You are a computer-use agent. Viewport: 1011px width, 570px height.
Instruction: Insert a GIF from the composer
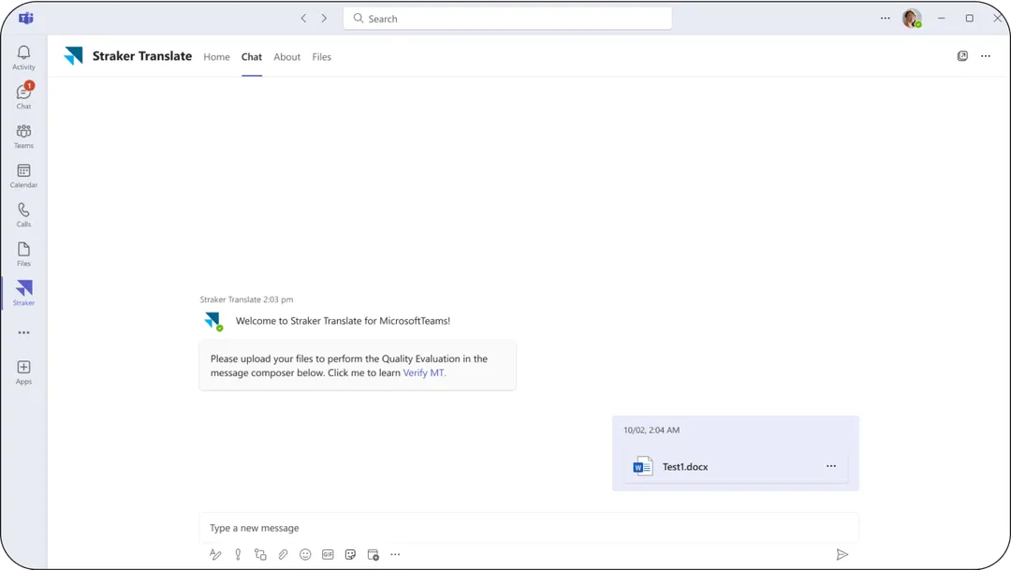point(328,554)
